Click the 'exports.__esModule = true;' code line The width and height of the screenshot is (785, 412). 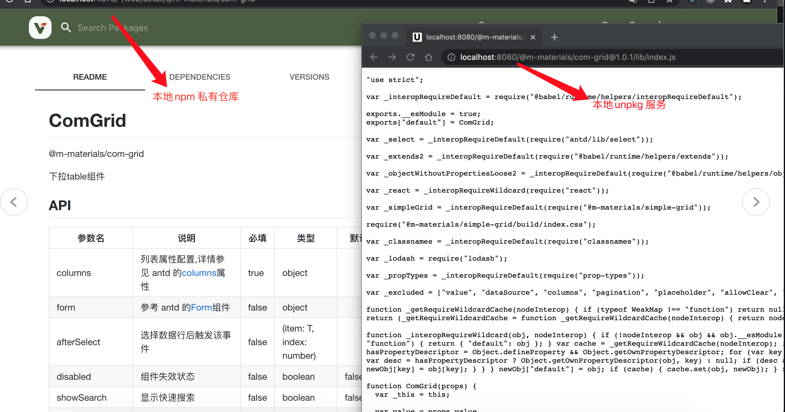423,114
